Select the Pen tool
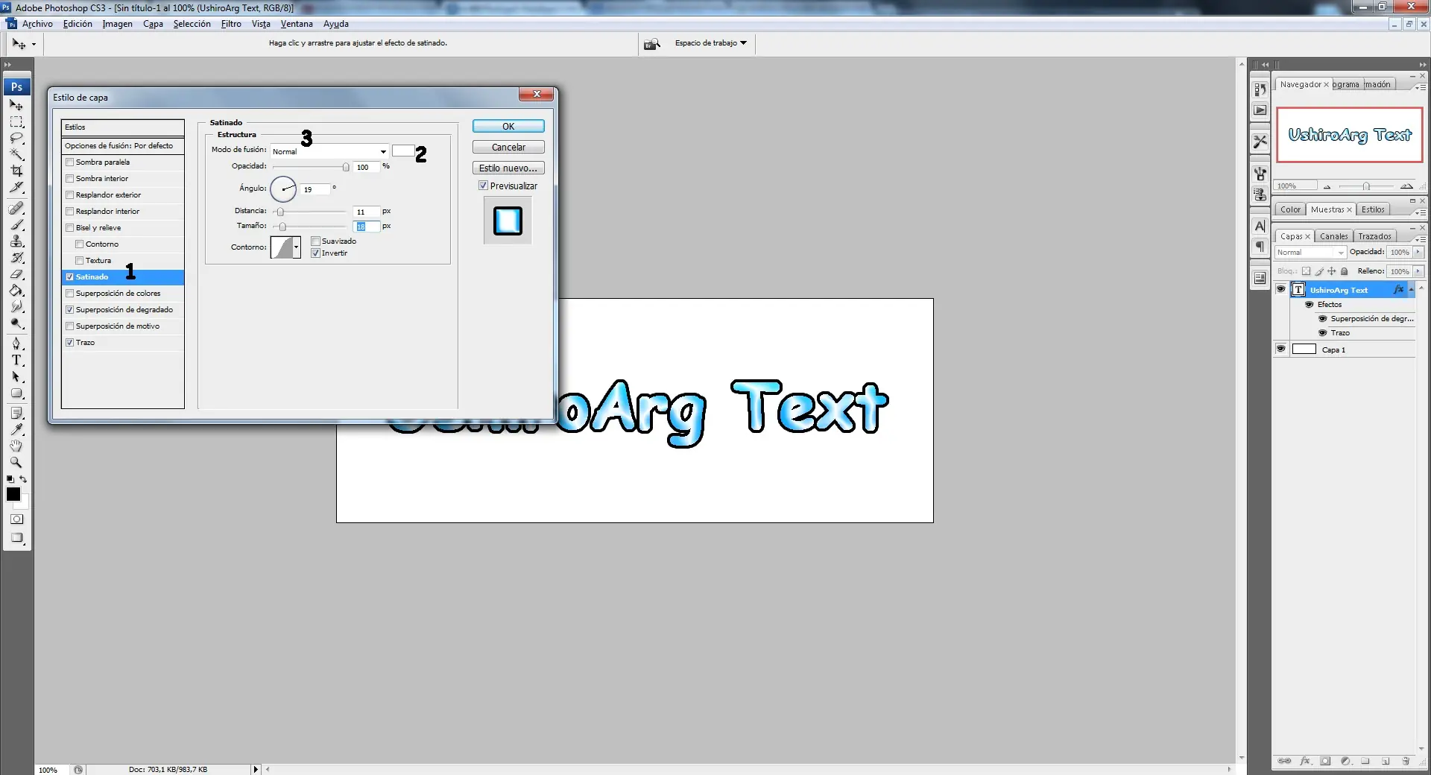1431x775 pixels. click(x=16, y=344)
